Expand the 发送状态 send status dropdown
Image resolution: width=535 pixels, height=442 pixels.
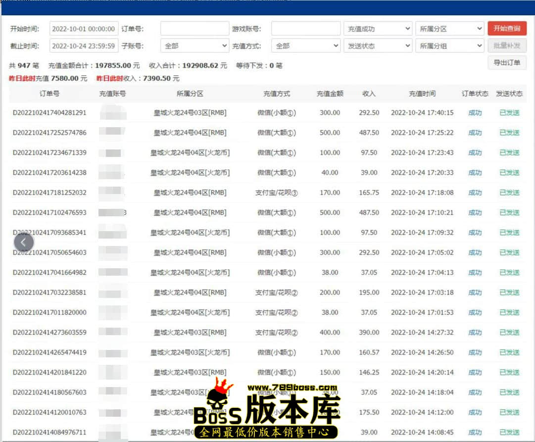coord(378,45)
